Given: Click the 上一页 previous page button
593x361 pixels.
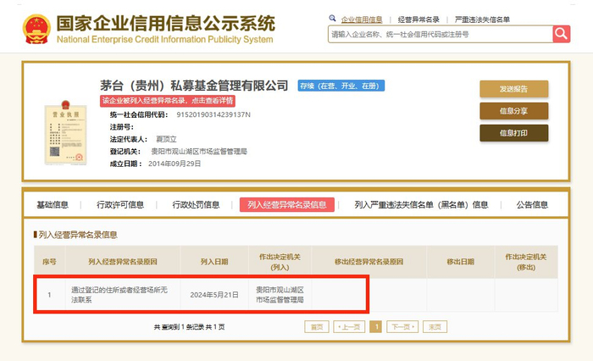Looking at the screenshot, I should coord(349,327).
